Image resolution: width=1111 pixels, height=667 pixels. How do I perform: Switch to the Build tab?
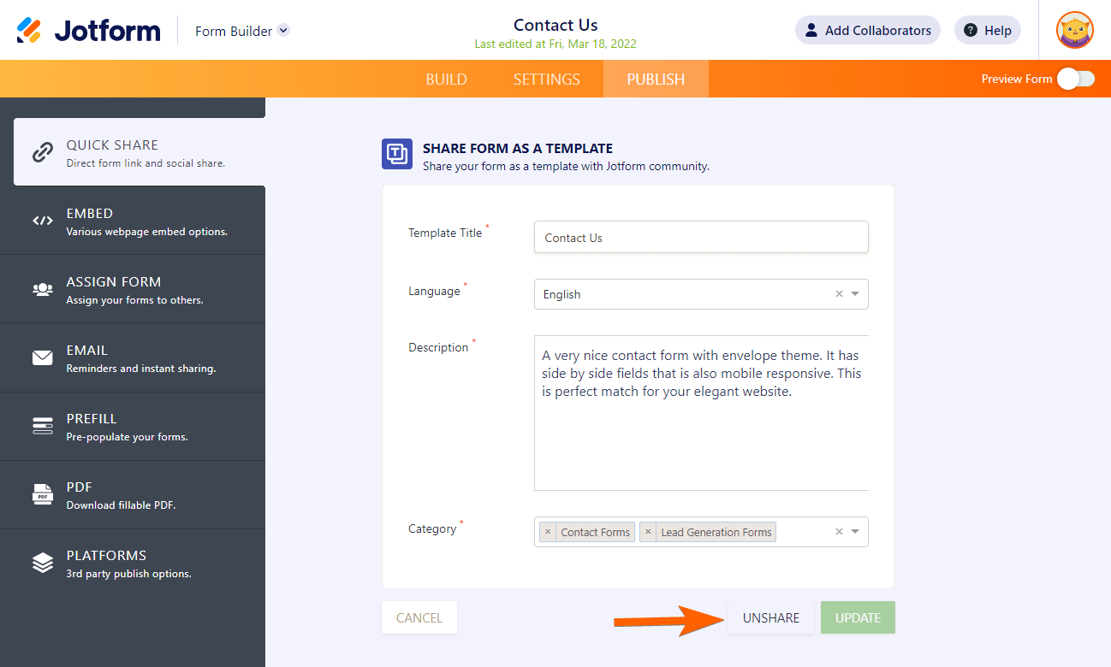coord(446,80)
